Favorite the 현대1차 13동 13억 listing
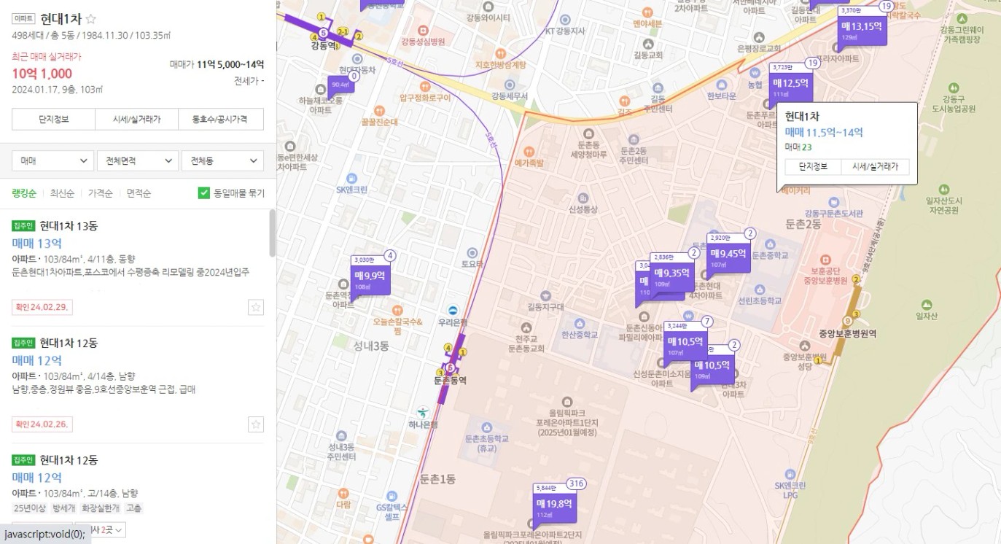 (256, 307)
